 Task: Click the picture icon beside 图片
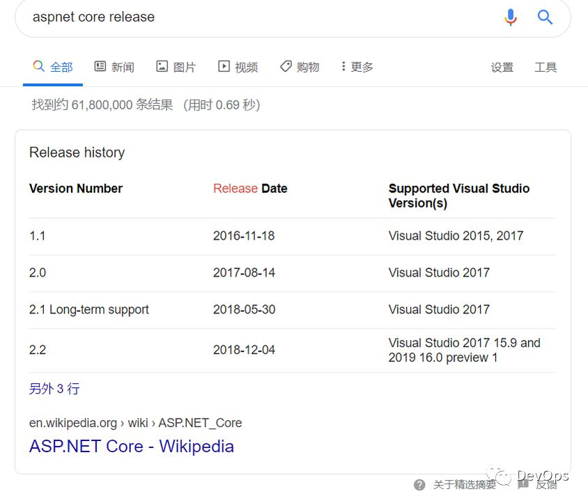pyautogui.click(x=162, y=66)
